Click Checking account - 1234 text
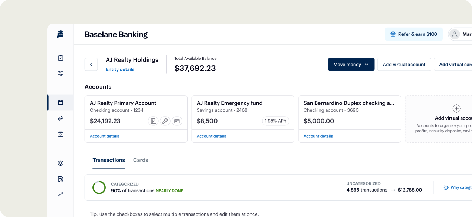Viewport: 472px width, 217px height. pos(117,110)
